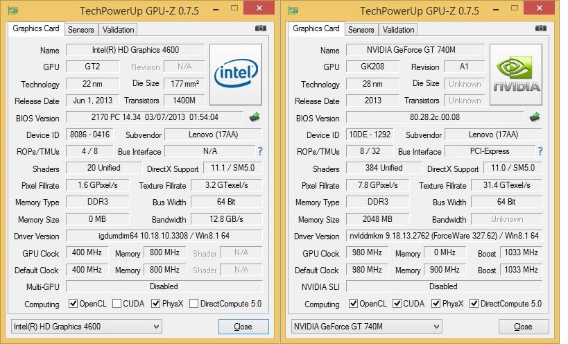Image resolution: width=568 pixels, height=344 pixels.
Task: Click the Texture Fillrate value 31.4 GTexel/s
Action: [507, 185]
